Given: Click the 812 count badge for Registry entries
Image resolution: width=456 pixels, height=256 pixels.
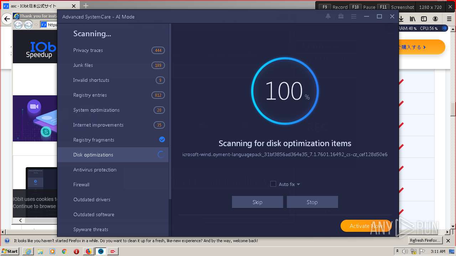Looking at the screenshot, I should coord(158,95).
